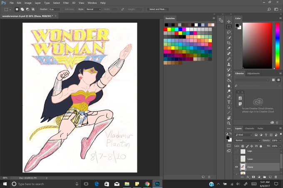Click the search icon in options bar

269,9
